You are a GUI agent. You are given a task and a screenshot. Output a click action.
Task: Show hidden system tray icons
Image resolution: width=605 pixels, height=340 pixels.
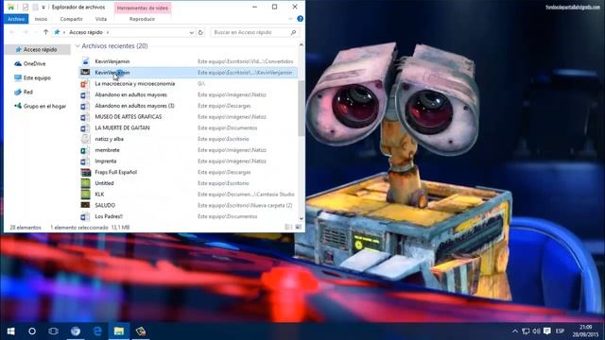coord(515,331)
